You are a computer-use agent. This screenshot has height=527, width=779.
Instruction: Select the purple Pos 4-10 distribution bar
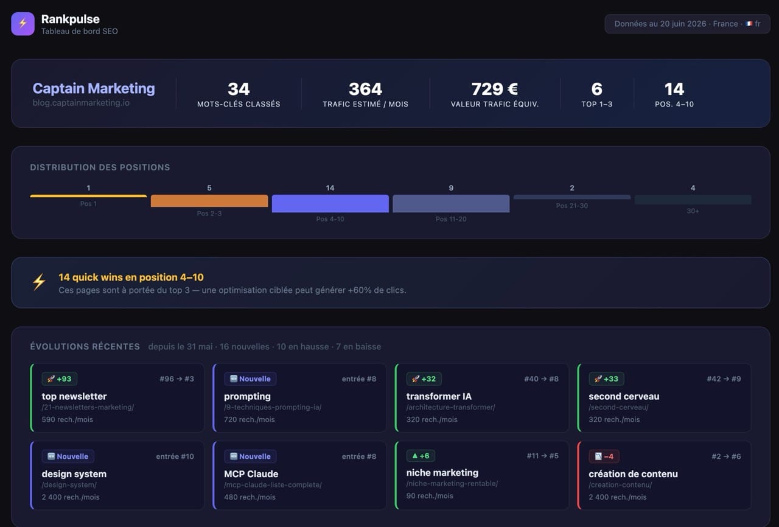tap(330, 204)
